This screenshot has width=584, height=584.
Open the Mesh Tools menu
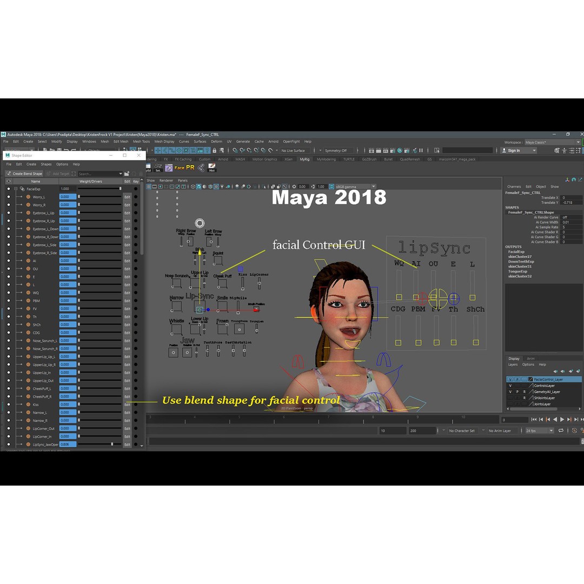(141, 142)
